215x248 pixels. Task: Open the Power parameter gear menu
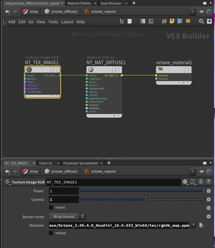(x=209, y=191)
